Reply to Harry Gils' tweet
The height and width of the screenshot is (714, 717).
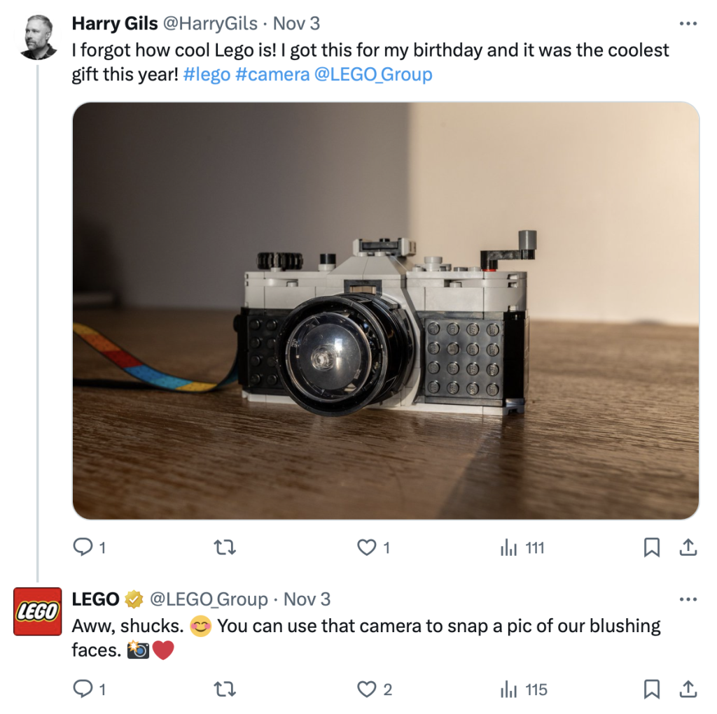click(x=83, y=548)
